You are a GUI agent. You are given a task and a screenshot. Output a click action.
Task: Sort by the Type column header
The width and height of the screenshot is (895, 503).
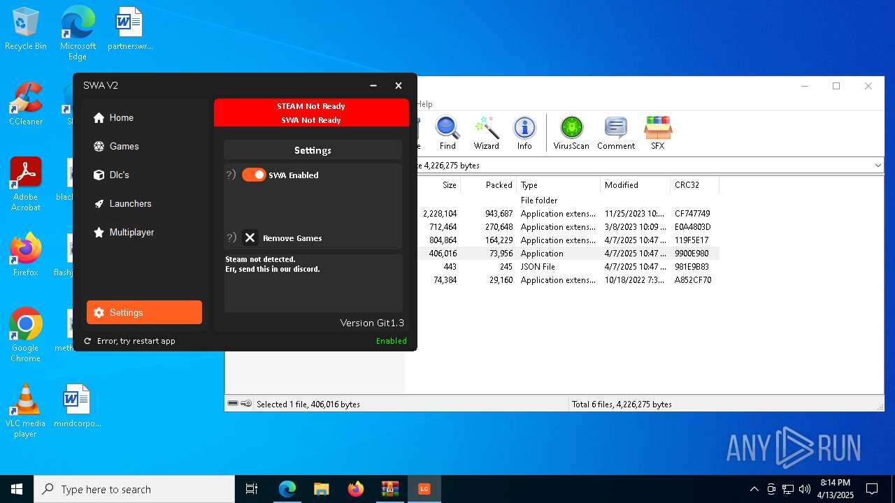tap(558, 185)
